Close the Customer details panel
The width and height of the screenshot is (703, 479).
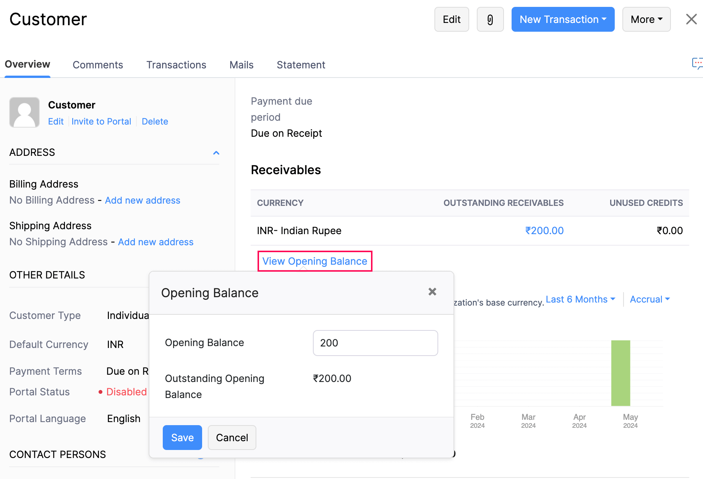point(691,19)
